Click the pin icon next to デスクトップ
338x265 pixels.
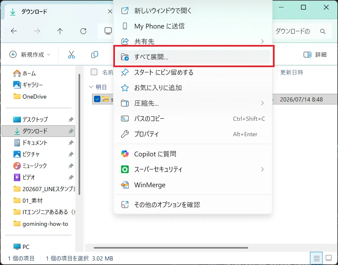pyautogui.click(x=71, y=119)
